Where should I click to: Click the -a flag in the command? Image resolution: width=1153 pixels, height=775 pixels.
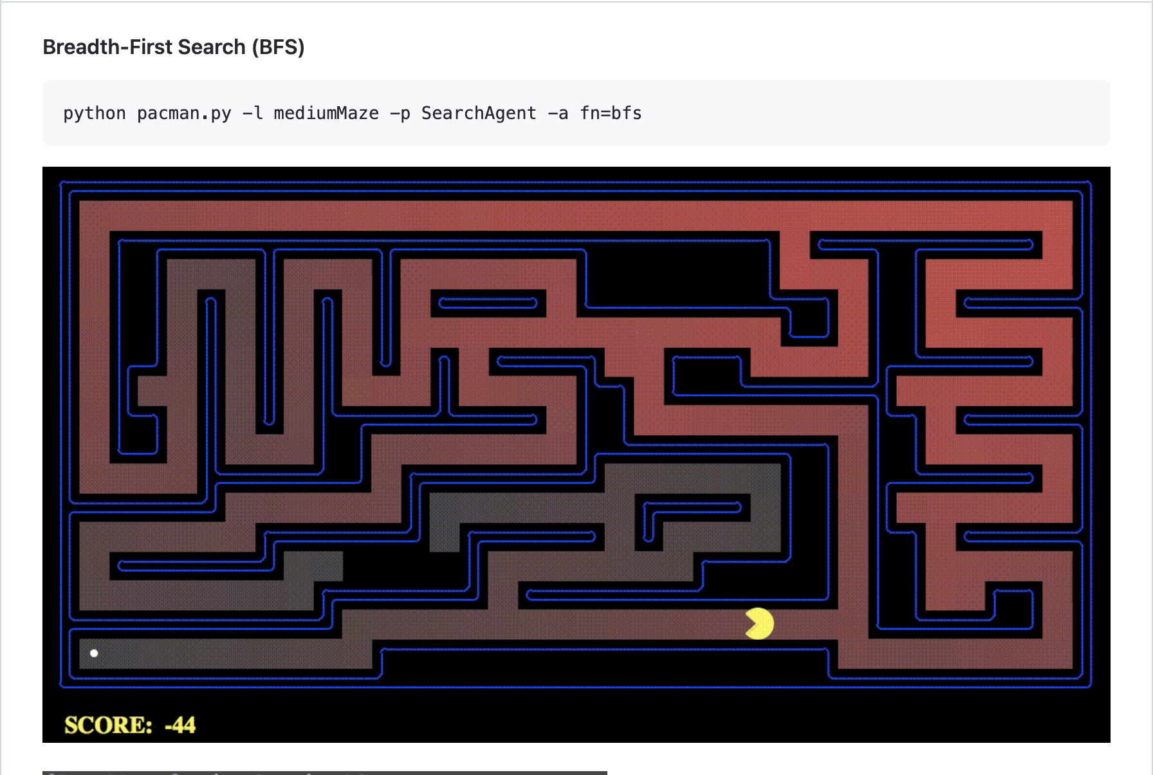(x=558, y=113)
